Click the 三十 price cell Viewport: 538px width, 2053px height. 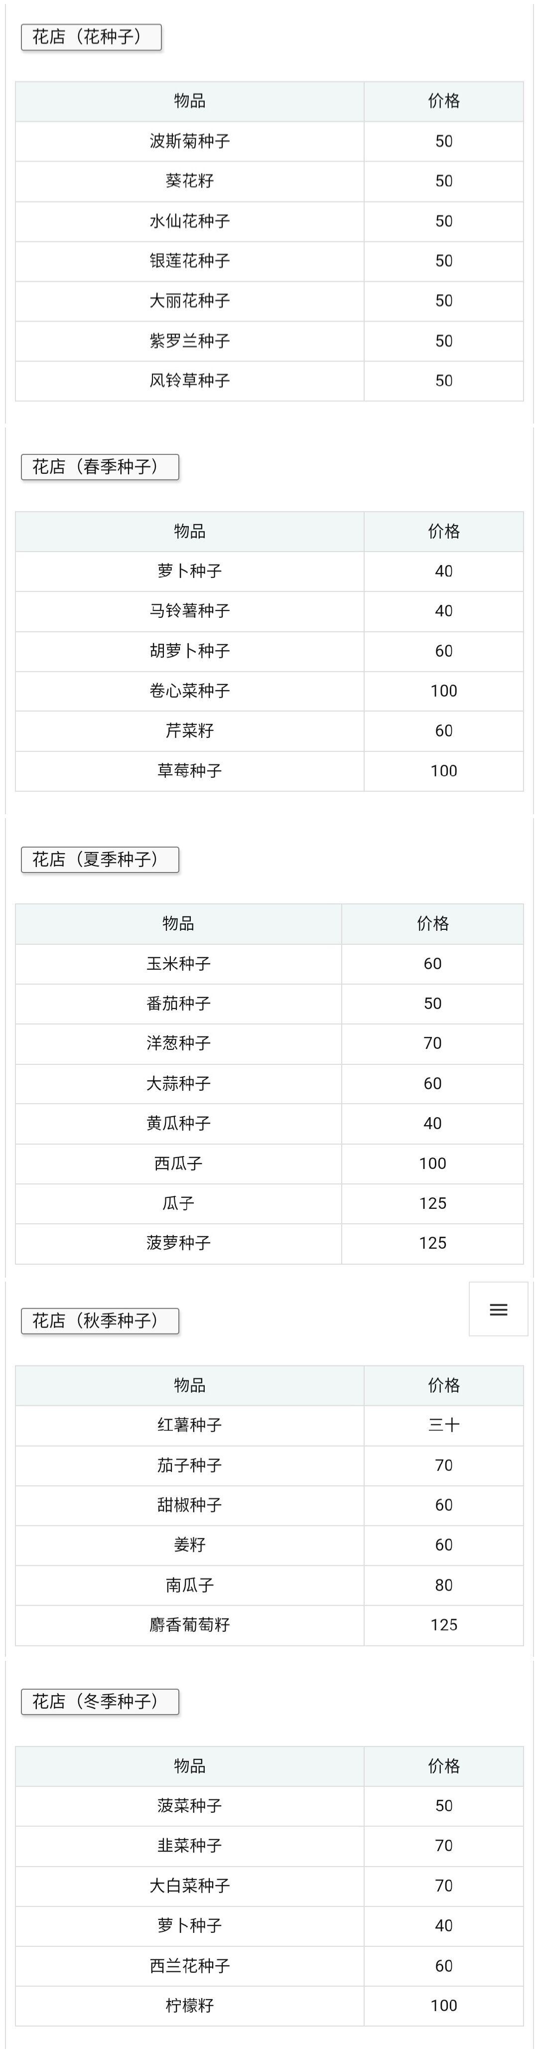pyautogui.click(x=444, y=1425)
